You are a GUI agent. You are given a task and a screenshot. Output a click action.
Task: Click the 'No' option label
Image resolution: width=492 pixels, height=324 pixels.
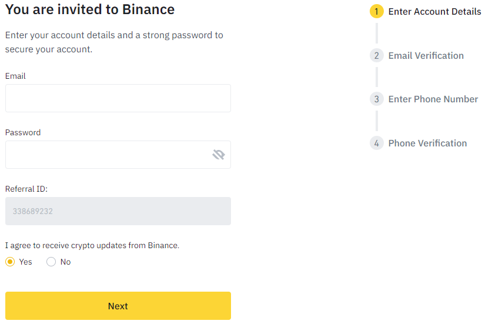click(x=65, y=262)
